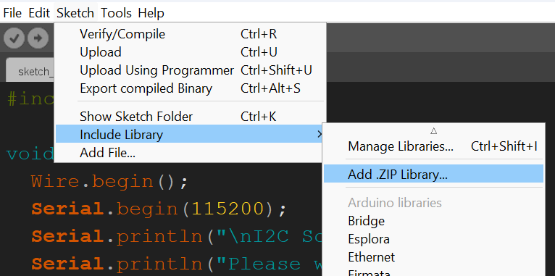This screenshot has height=276, width=555.
Task: Open the File menu
Action: pos(12,13)
